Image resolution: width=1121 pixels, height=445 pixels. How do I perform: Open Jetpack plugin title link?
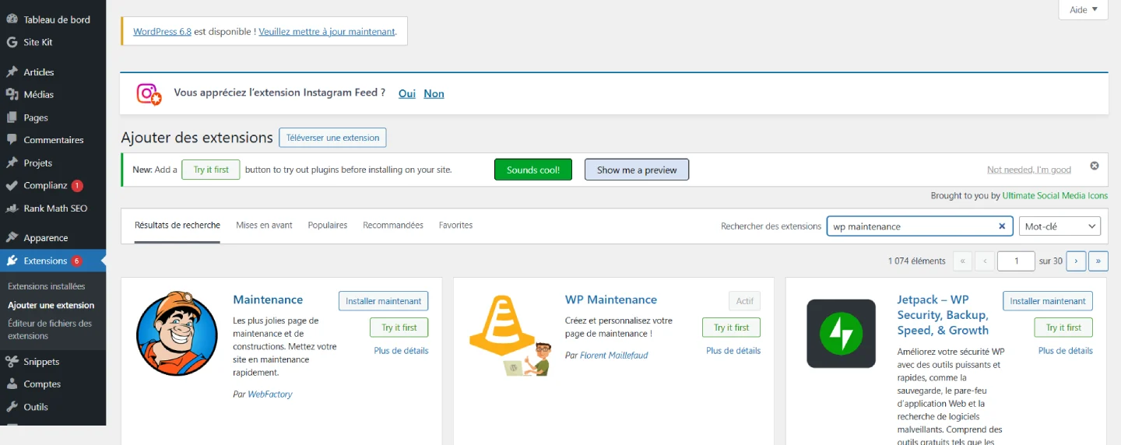pos(943,315)
